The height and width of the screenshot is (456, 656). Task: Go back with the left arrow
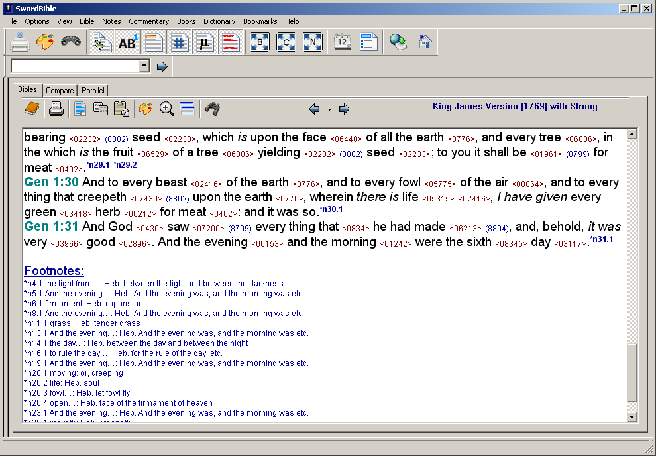(314, 109)
